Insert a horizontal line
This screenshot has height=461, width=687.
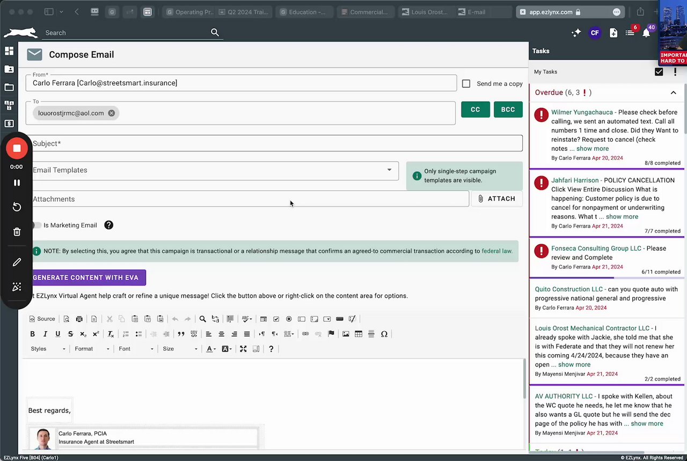[x=371, y=334]
